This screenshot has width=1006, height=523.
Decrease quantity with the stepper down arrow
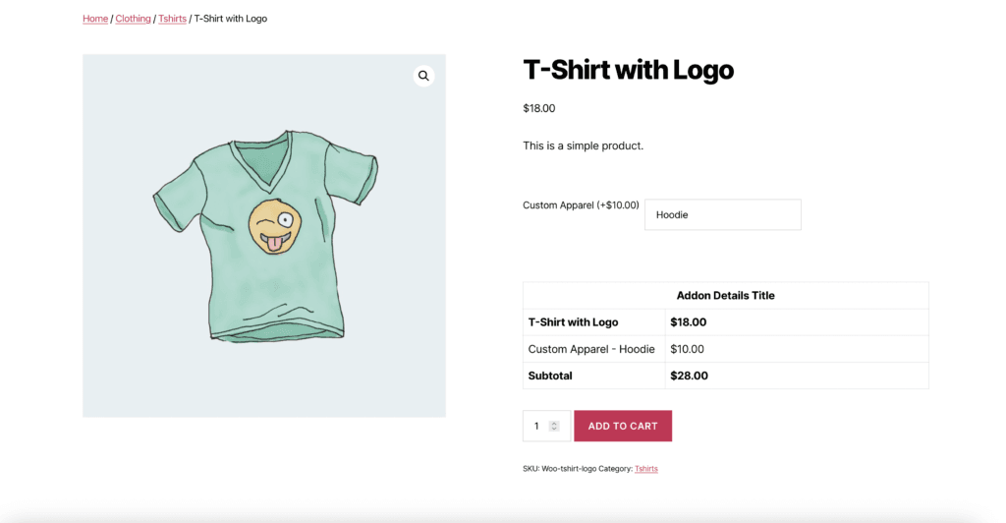point(554,430)
